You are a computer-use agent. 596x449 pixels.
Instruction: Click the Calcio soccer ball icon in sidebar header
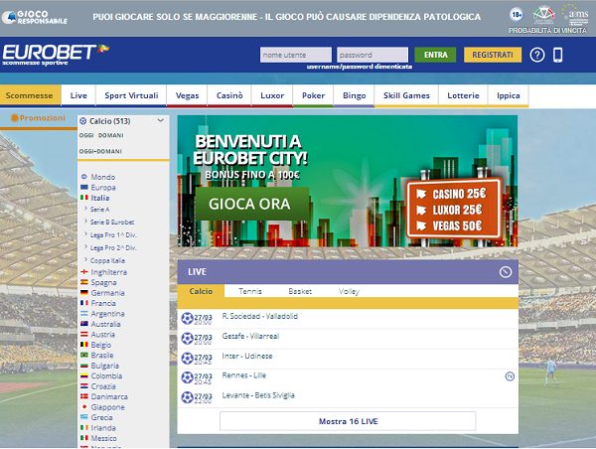point(82,121)
